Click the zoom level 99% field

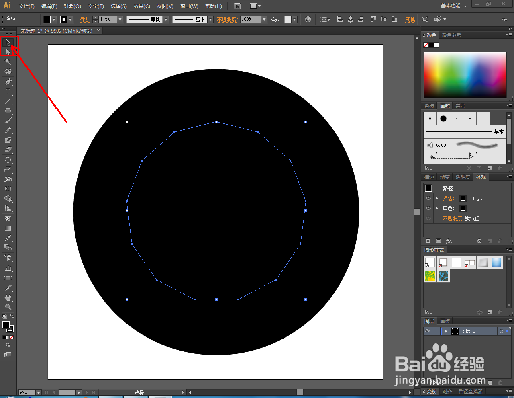pos(27,392)
